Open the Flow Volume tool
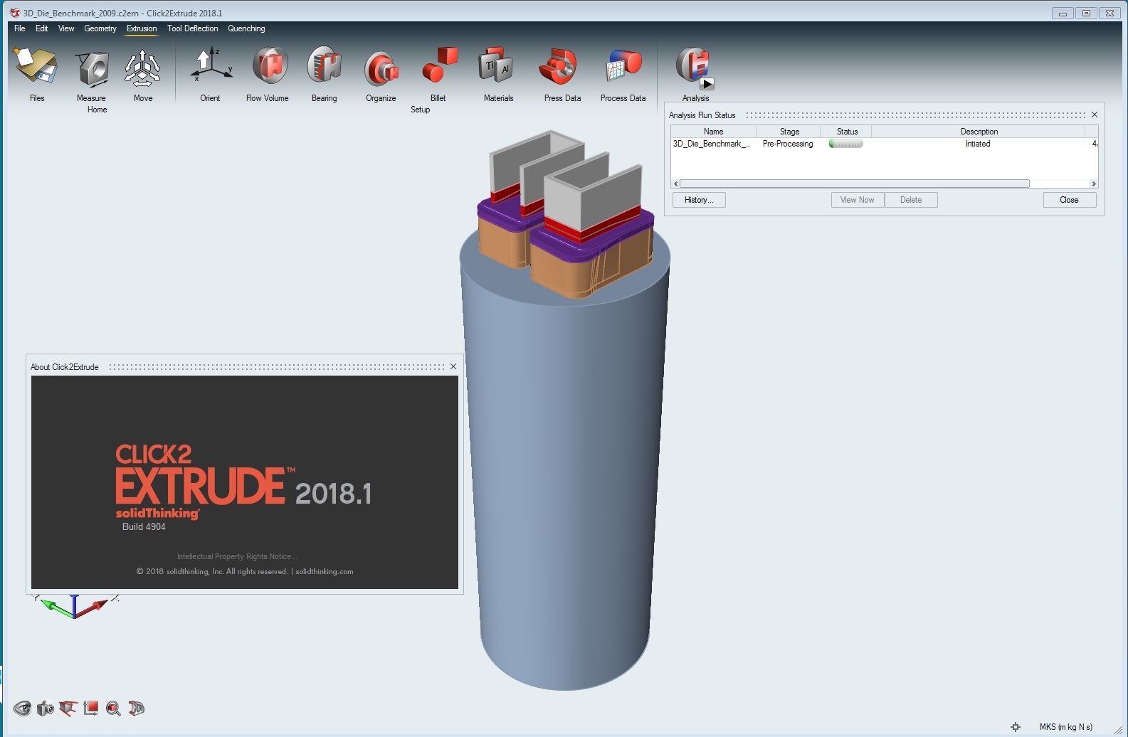1128x737 pixels. 269,66
